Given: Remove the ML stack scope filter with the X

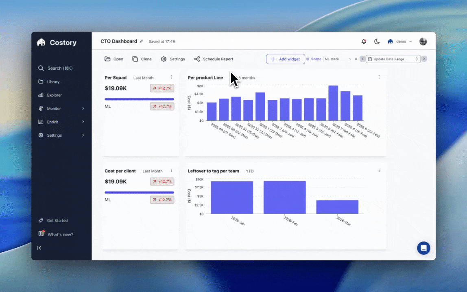Looking at the screenshot, I should point(357,59).
